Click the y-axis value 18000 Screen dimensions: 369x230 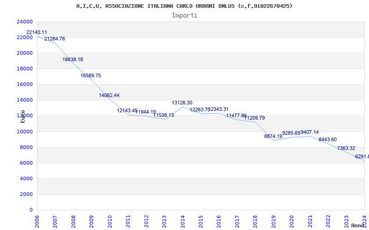[x=25, y=69]
